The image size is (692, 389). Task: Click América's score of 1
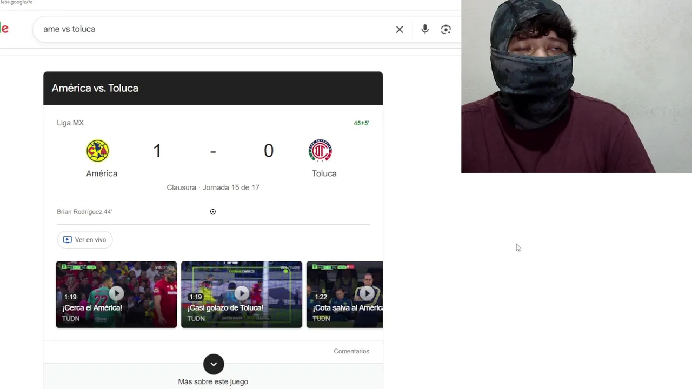pos(157,151)
